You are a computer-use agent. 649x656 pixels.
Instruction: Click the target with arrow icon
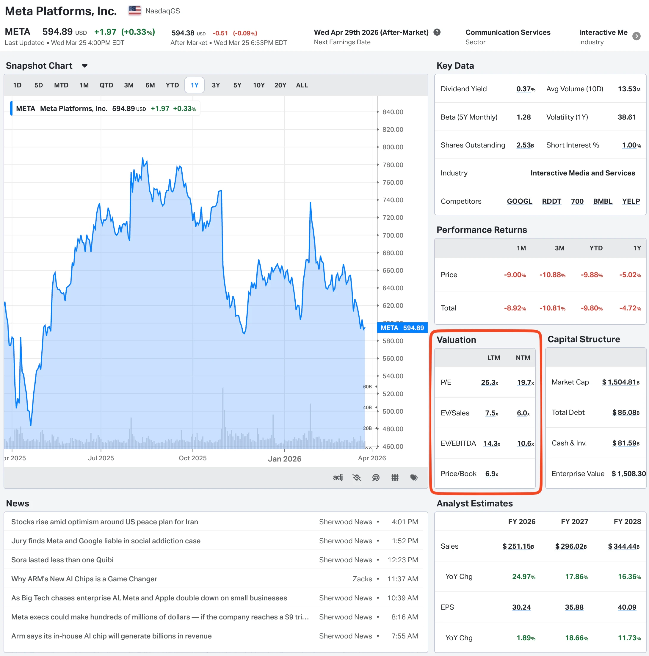pos(376,477)
